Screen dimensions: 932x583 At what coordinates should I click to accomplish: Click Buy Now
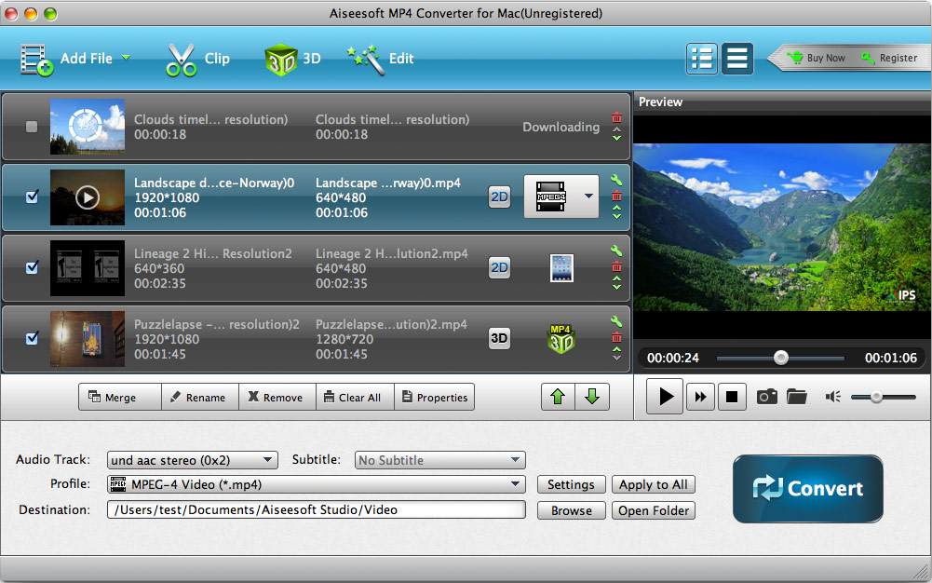tap(817, 58)
